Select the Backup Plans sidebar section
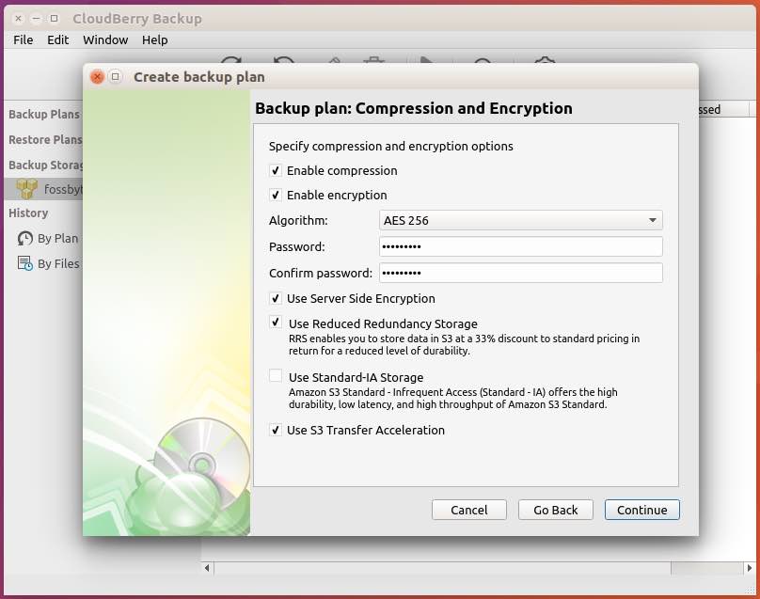The height and width of the screenshot is (599, 760). click(44, 115)
